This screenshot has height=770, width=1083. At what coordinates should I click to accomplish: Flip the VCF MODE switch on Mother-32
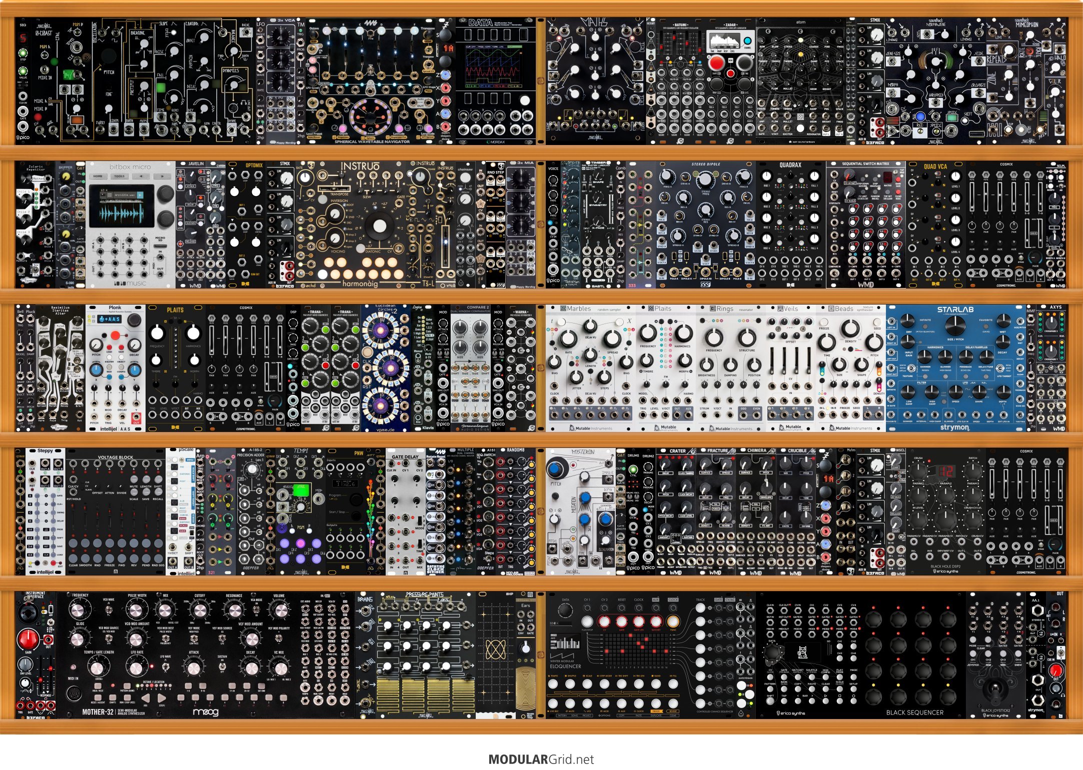coord(194,637)
